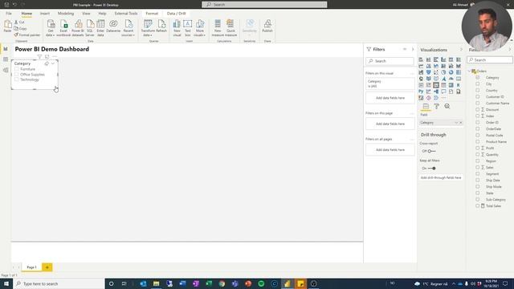Select the Card visualization icon
Screen dimensions: 514x289
(459, 79)
